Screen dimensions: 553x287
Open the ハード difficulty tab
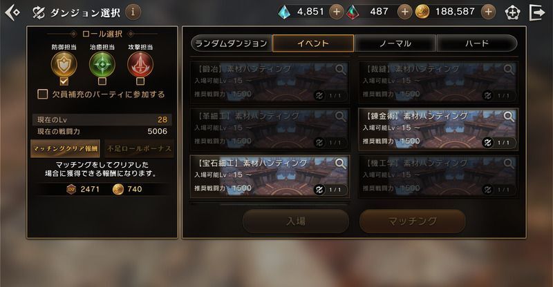(477, 43)
